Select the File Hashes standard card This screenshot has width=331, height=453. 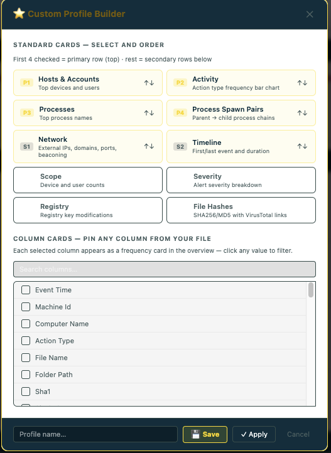coord(241,210)
